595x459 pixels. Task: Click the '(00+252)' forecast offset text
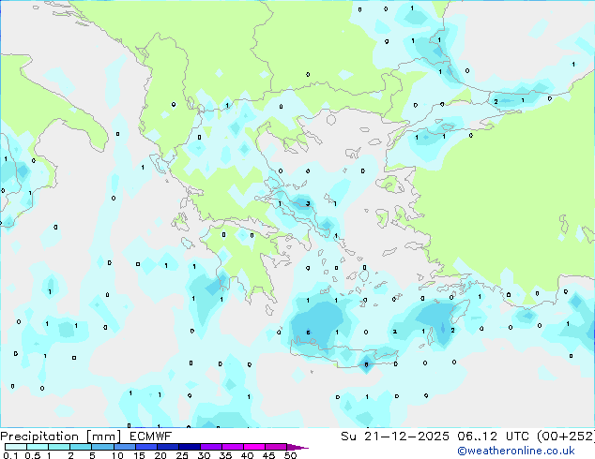point(566,437)
